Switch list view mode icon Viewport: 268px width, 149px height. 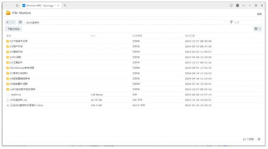click(x=256, y=29)
